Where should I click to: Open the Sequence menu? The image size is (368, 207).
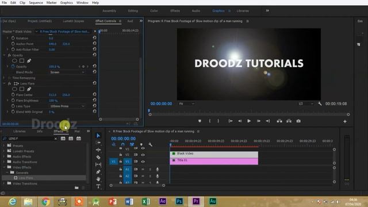tap(36, 2)
